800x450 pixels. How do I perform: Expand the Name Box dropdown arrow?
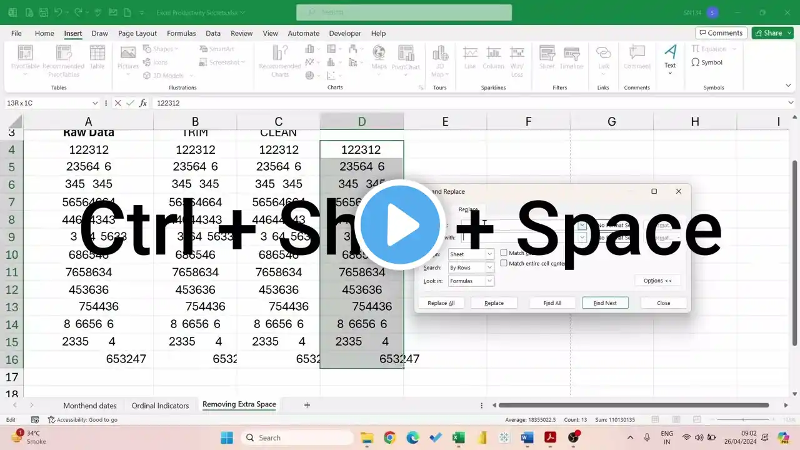pyautogui.click(x=95, y=103)
